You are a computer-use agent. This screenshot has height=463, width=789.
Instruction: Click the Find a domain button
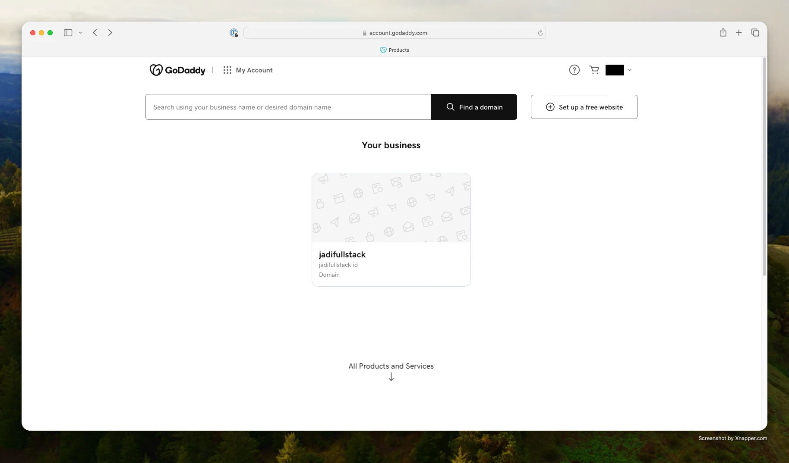(474, 107)
